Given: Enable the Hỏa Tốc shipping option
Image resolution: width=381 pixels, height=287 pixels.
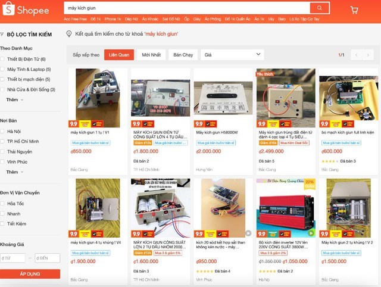Looking at the screenshot, I should click(x=2, y=204).
